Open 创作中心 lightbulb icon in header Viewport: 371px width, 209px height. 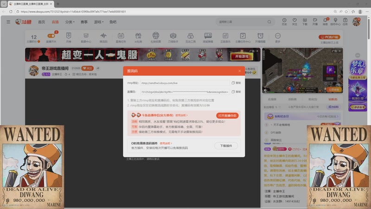point(335,21)
